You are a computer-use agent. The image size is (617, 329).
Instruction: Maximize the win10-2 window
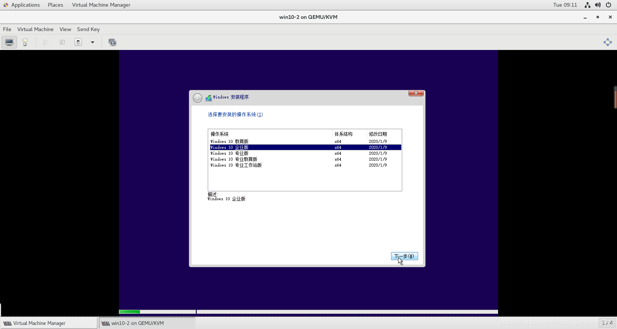tap(597, 17)
